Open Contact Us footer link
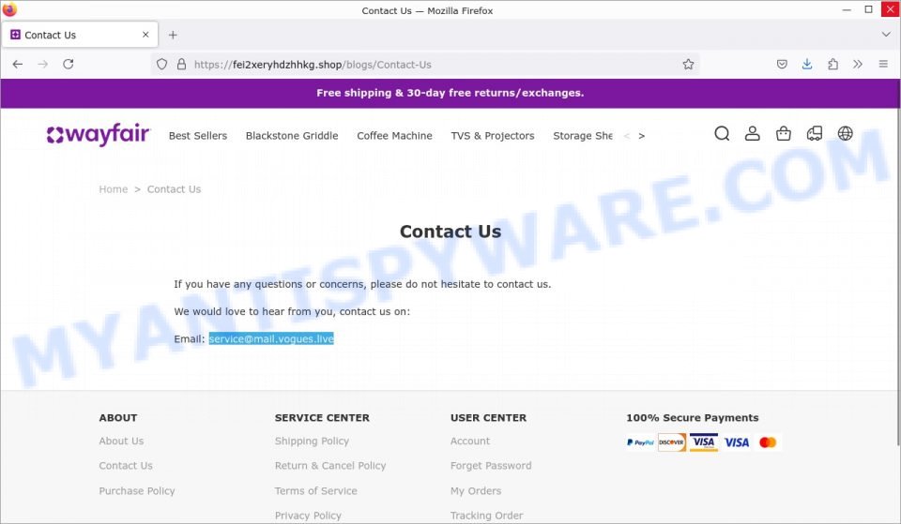Image resolution: width=901 pixels, height=524 pixels. click(126, 466)
